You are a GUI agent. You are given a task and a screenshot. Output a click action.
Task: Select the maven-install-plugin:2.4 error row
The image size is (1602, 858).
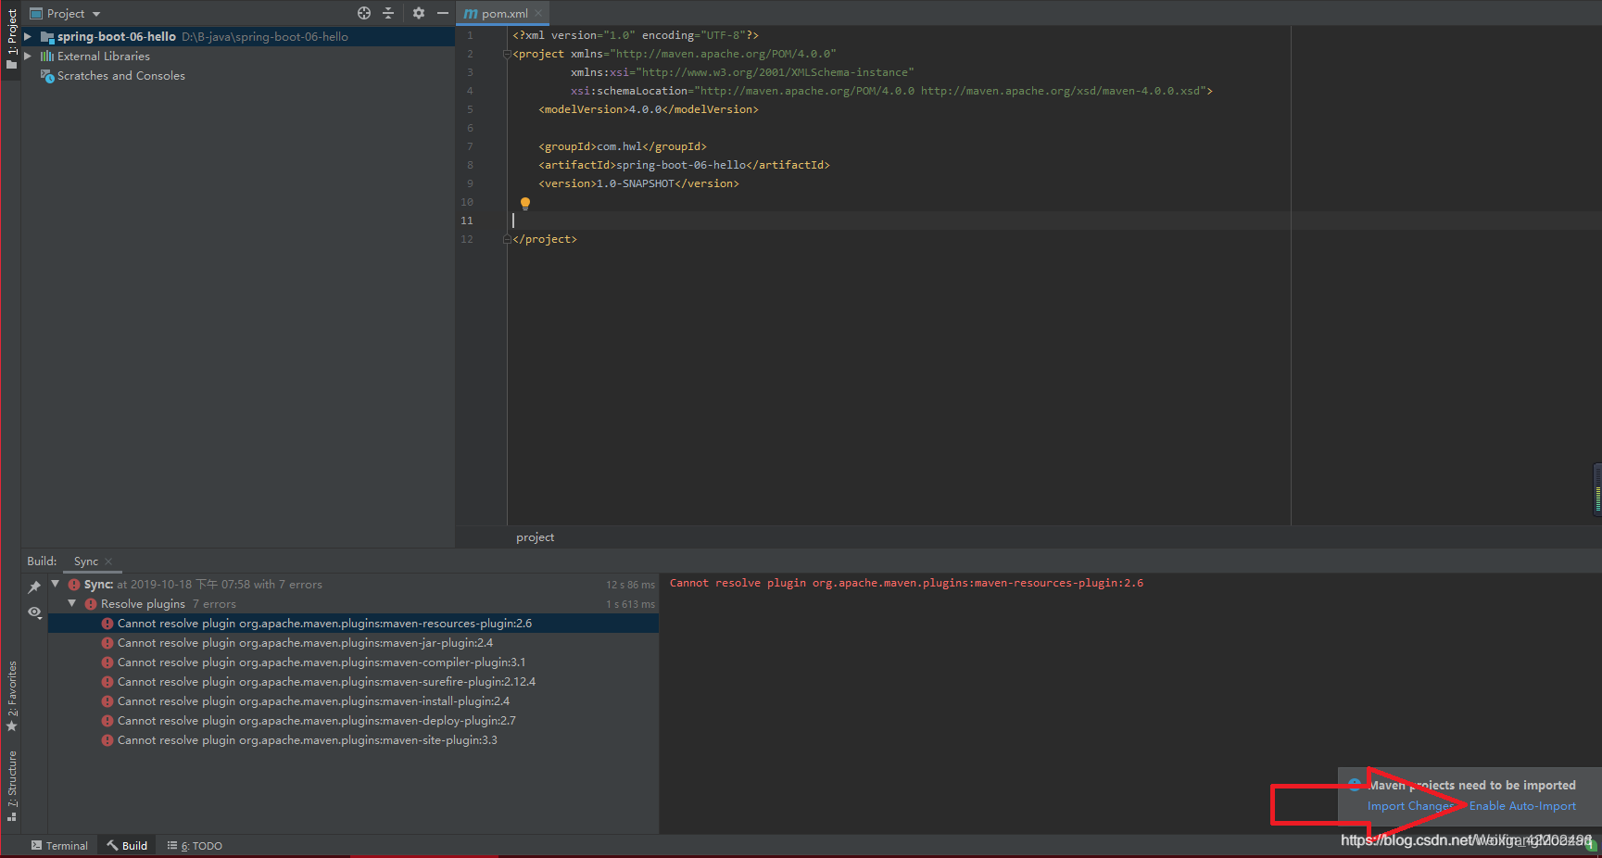click(353, 701)
